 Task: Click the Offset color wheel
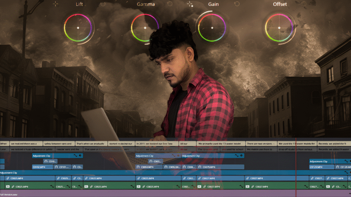click(279, 28)
